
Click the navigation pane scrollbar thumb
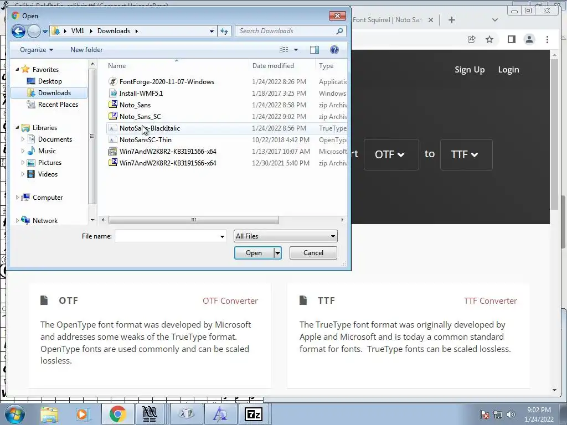coord(92,137)
